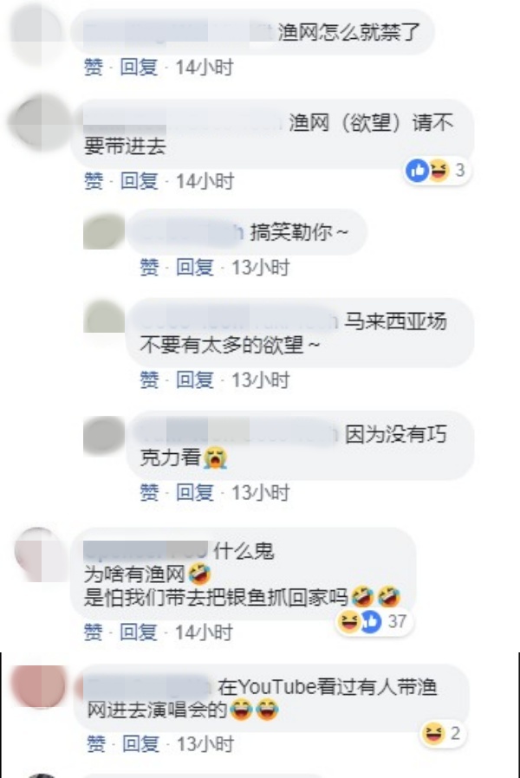Click the blue like reaction icon showing 3

pyautogui.click(x=417, y=171)
